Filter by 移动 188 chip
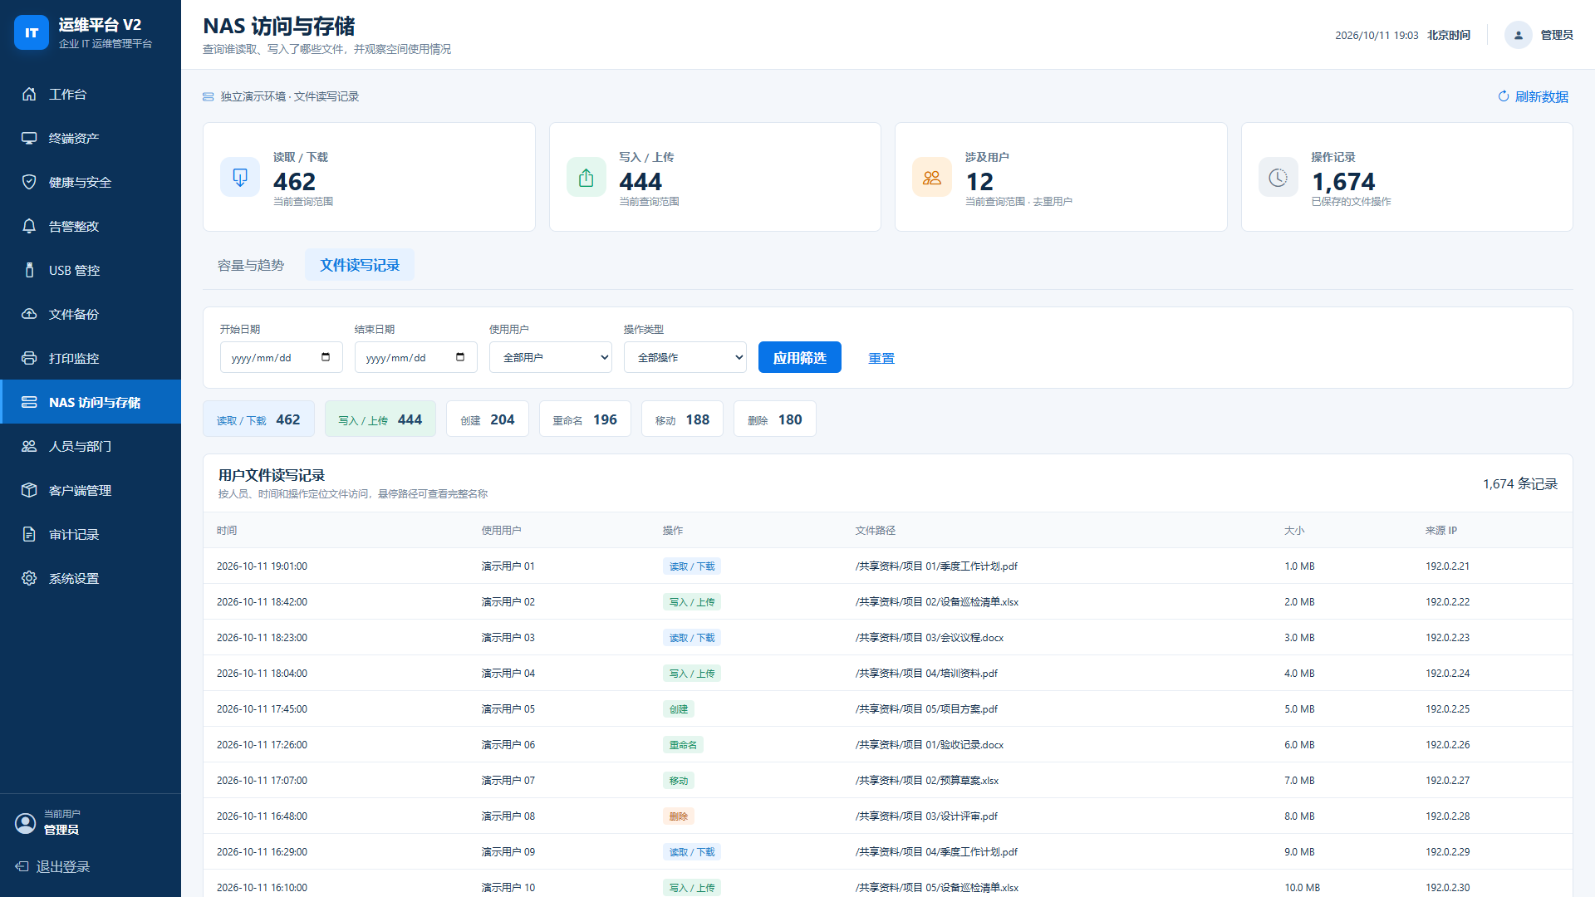 (x=682, y=419)
